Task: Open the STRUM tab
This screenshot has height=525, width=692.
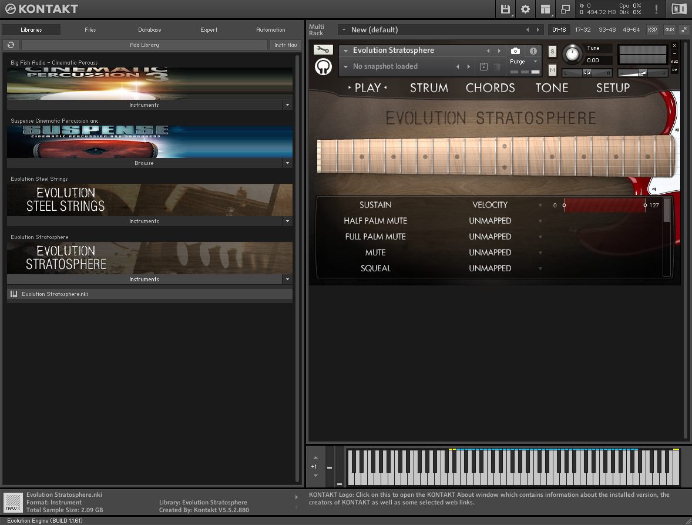Action: click(429, 88)
